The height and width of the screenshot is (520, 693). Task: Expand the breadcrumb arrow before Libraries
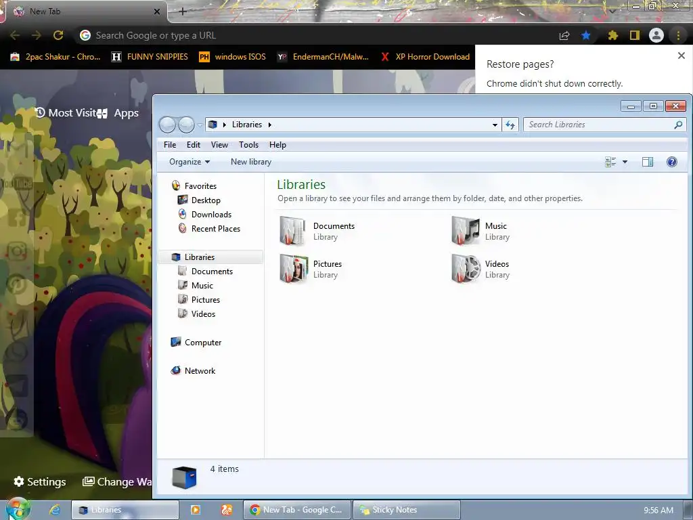pyautogui.click(x=225, y=125)
